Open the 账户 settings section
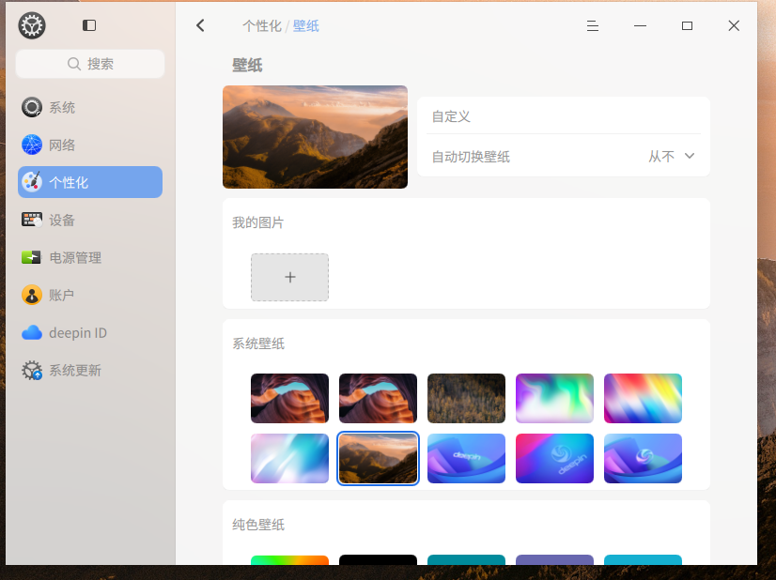The image size is (776, 580). (90, 296)
